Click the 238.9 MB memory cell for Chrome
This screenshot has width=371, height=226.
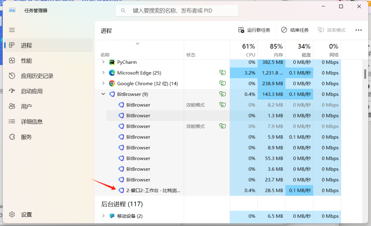coord(271,83)
